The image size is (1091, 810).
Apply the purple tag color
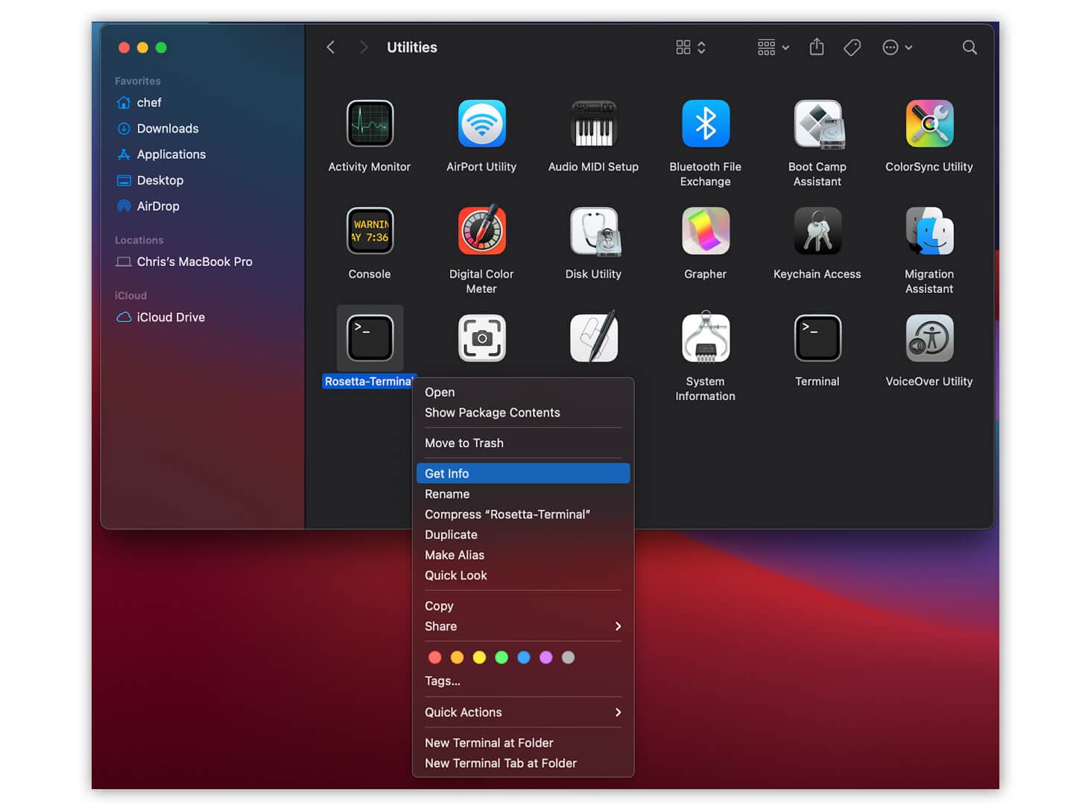[546, 657]
